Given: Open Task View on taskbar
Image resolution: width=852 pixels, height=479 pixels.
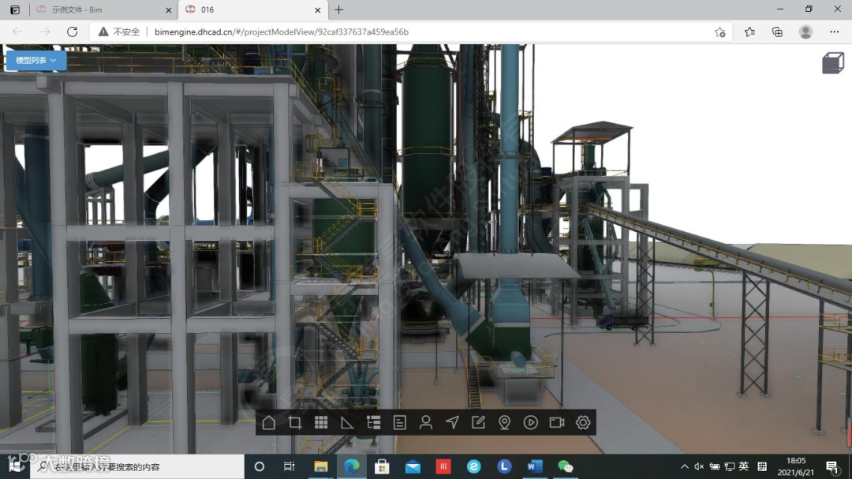Looking at the screenshot, I should point(289,466).
